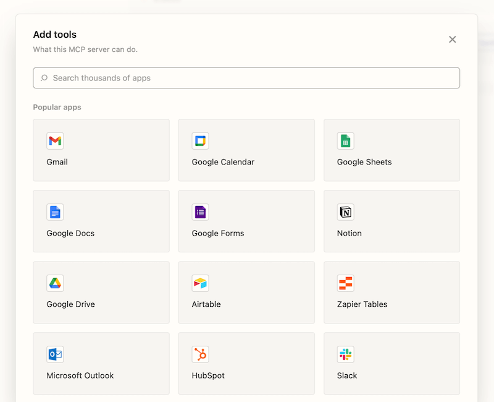Click the Google Calendar label text
The image size is (494, 402).
(x=223, y=162)
